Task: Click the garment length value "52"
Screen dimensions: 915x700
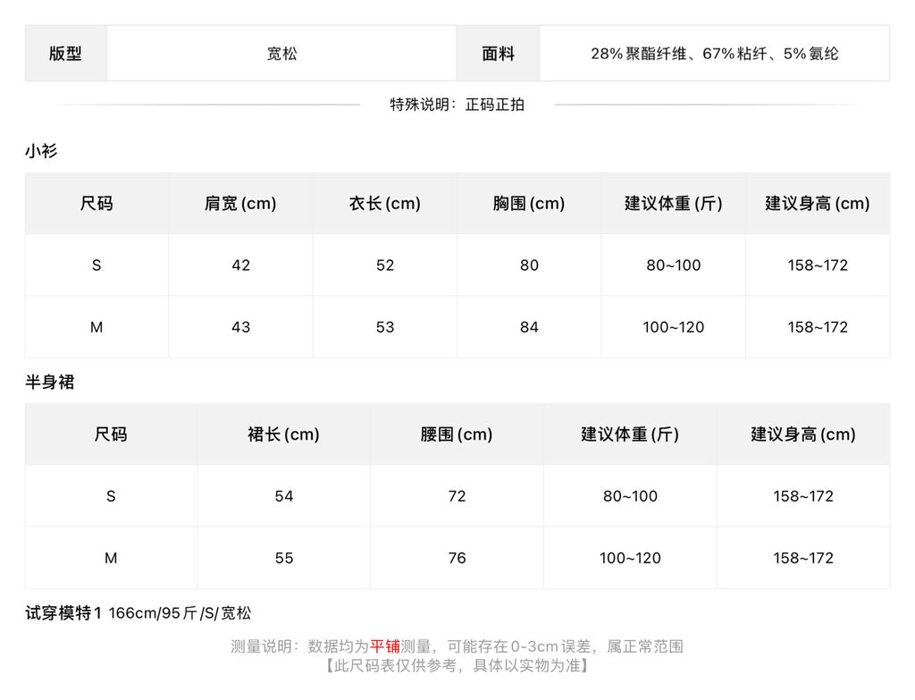Action: coord(384,265)
